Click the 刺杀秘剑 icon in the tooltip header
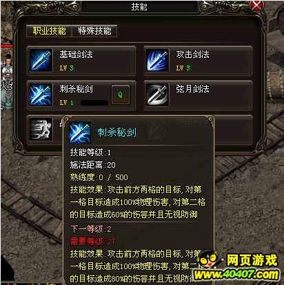Viewport: 284px width, 285px height. click(x=80, y=132)
